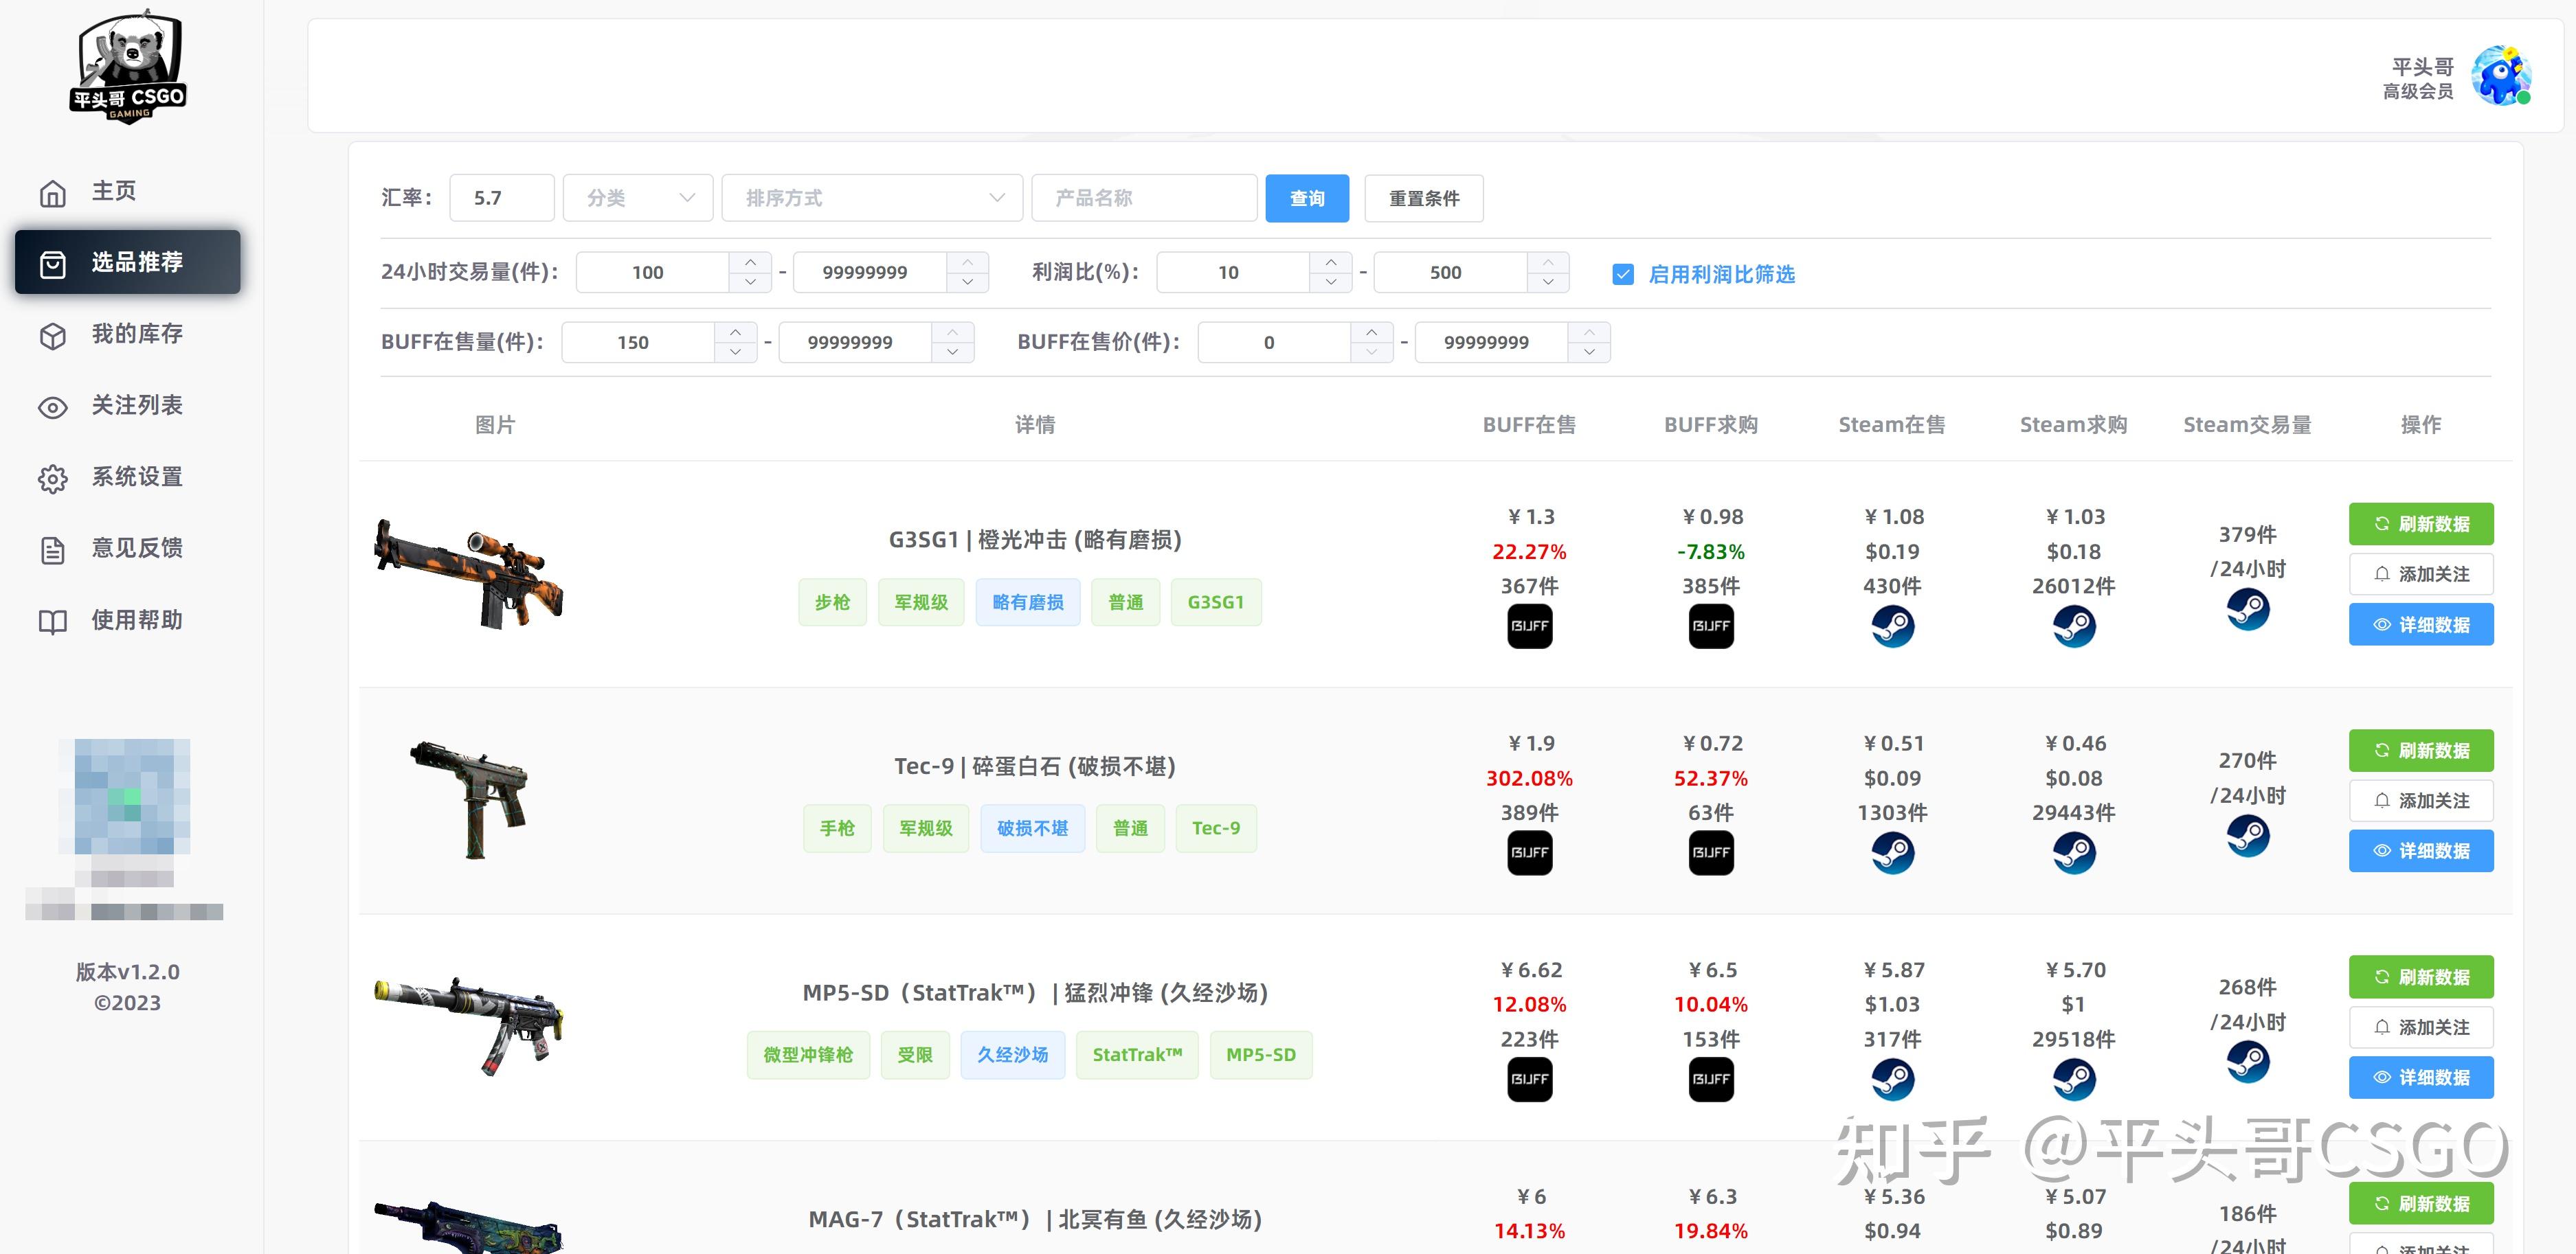Increase the BUFF在售量 minimum value

coord(735,332)
